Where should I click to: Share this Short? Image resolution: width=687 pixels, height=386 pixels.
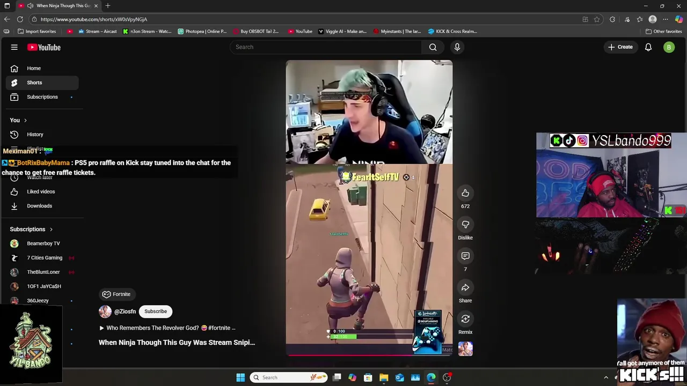(465, 288)
